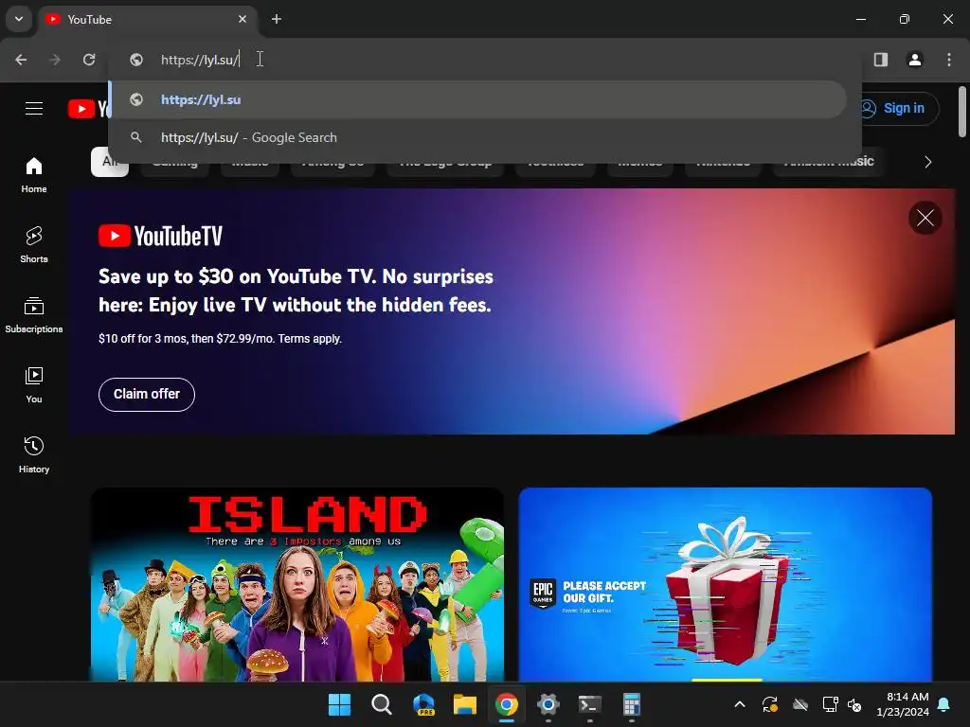Click the YouTube TV logo in banner
The width and height of the screenshot is (970, 727).
tap(160, 236)
